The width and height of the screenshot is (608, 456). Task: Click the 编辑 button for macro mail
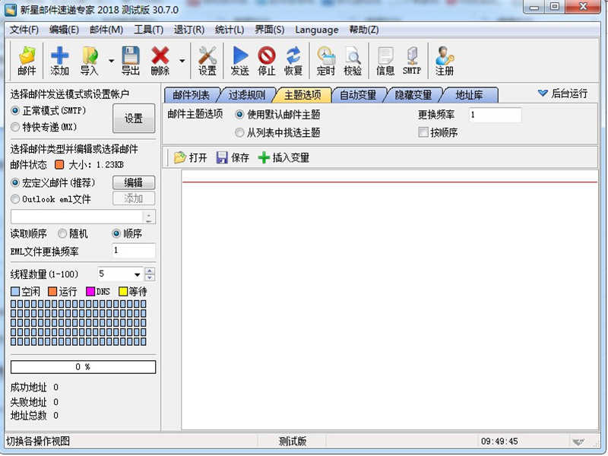click(x=134, y=182)
